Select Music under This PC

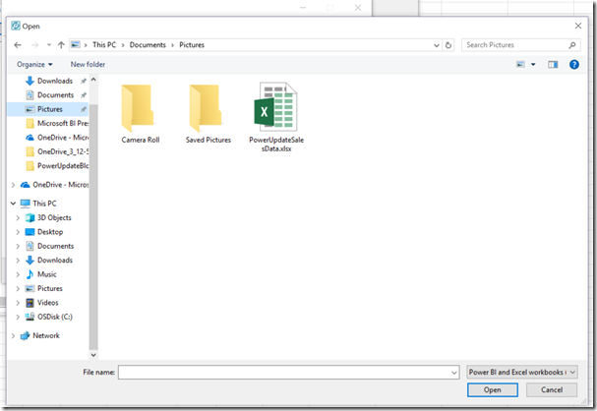(40, 274)
